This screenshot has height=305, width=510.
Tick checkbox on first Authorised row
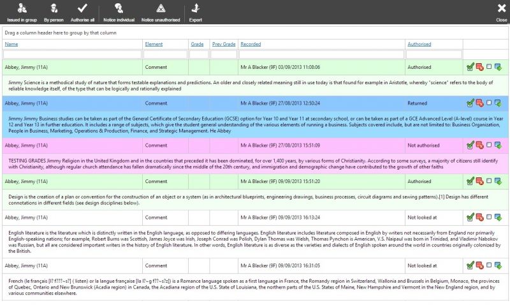[x=489, y=67]
